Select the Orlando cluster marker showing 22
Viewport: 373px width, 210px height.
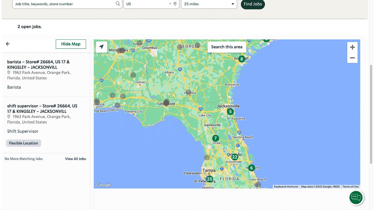click(235, 157)
